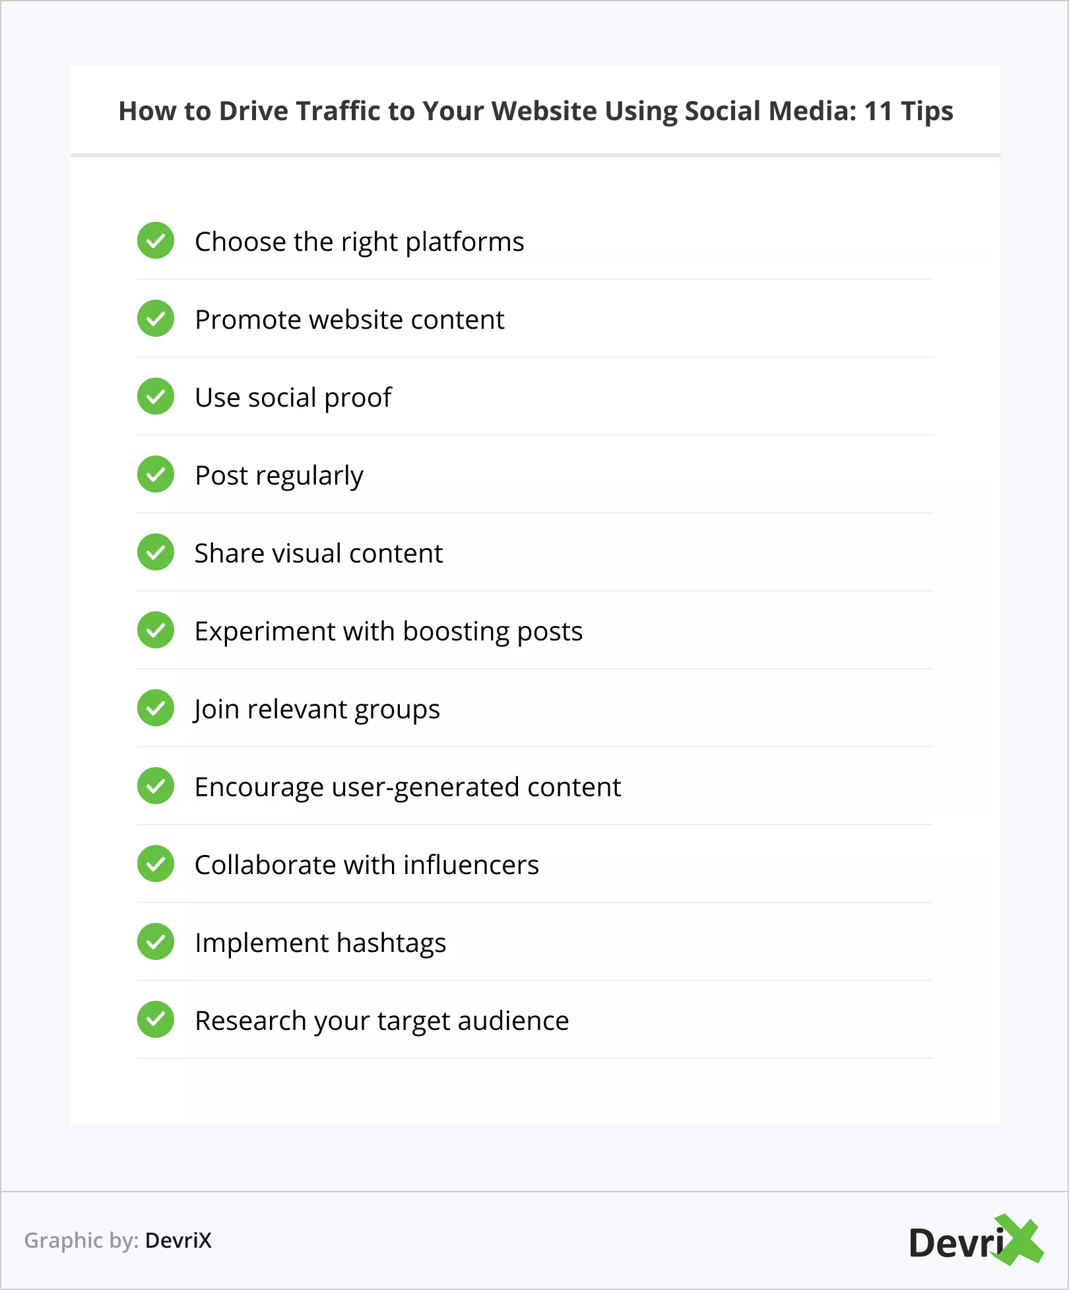Click the green check next to Promote website content
Viewport: 1069px width, 1290px height.
[x=156, y=319]
